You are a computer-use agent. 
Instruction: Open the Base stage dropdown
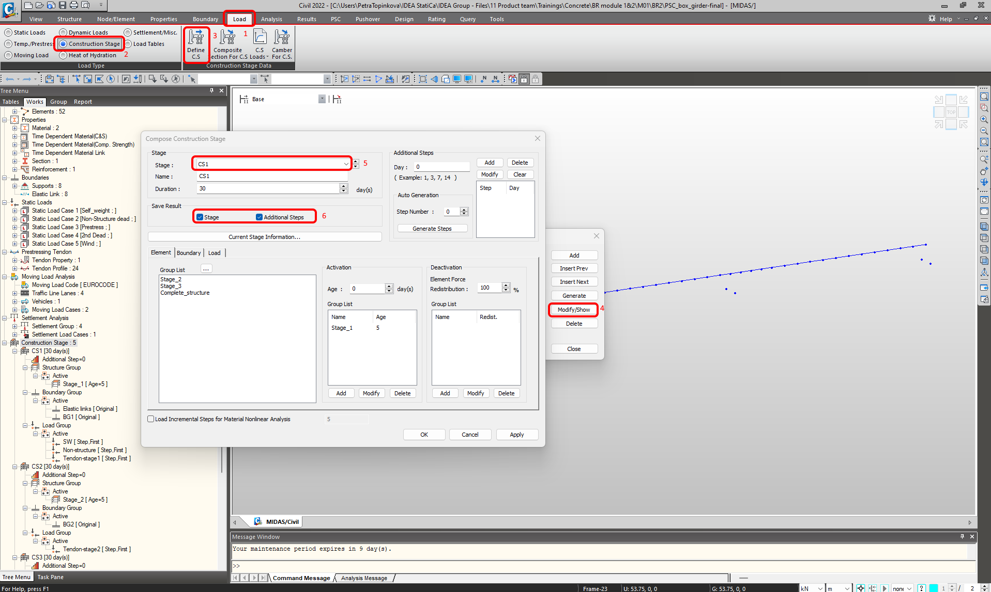point(322,99)
